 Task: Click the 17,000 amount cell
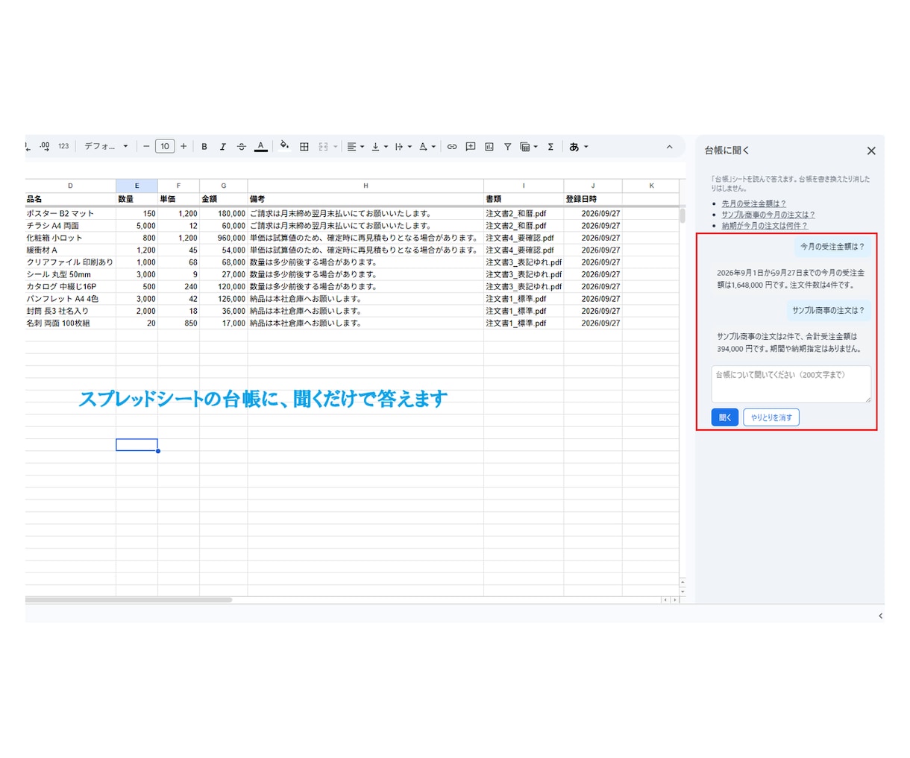(x=224, y=323)
